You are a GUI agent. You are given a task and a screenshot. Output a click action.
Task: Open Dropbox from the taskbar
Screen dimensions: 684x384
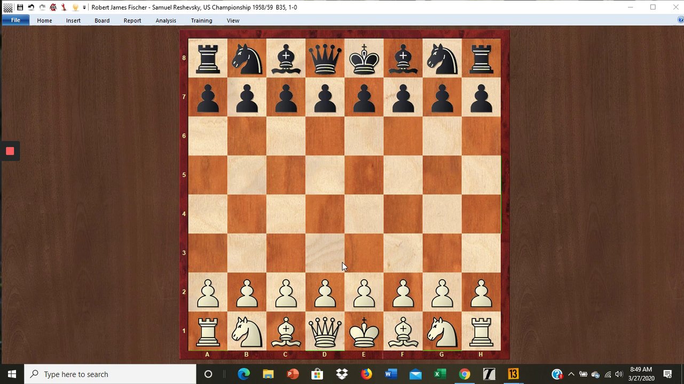342,374
